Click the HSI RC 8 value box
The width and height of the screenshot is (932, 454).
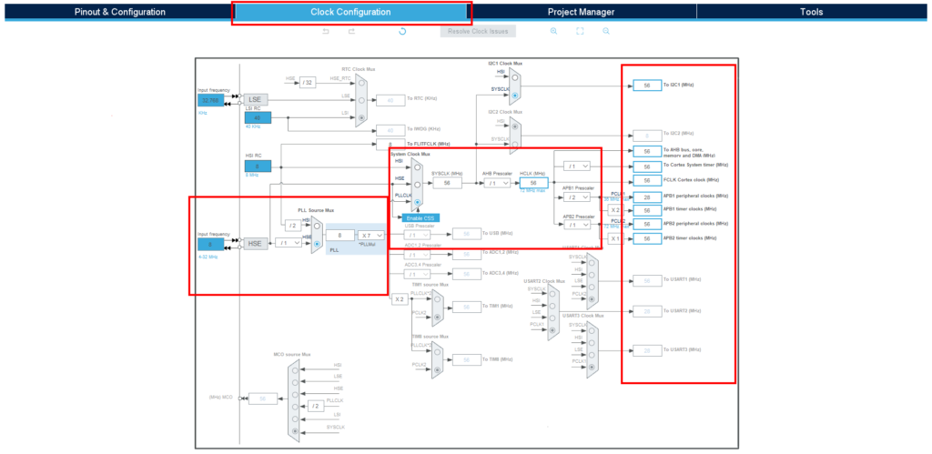(258, 166)
